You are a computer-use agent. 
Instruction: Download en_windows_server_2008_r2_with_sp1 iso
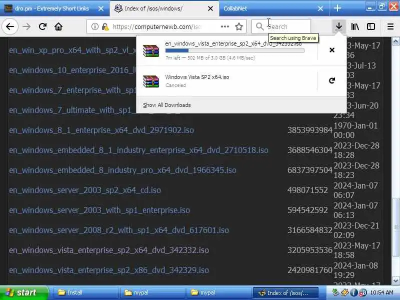[x=119, y=230]
